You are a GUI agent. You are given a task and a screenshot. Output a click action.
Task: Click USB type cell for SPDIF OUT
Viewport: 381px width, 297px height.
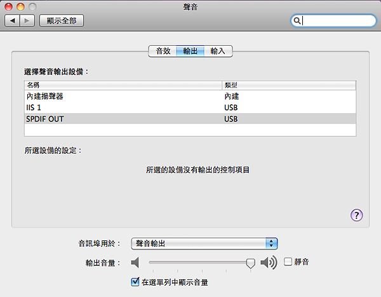coord(231,119)
